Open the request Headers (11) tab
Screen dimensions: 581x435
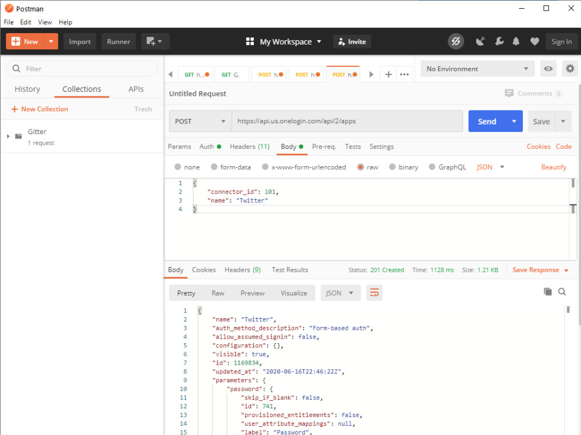tap(250, 146)
